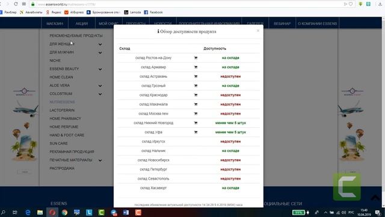Viewport: 385px width, 217px height.
Task: Expand ESSENS BEAUTY category
Action: click(100, 69)
